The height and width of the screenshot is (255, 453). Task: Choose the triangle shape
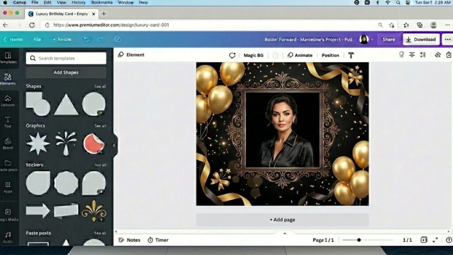[x=66, y=104]
